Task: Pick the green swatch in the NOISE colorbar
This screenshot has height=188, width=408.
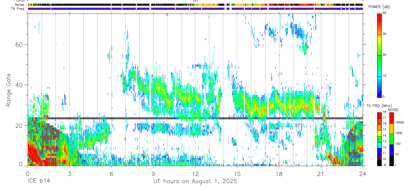Action: (391, 139)
